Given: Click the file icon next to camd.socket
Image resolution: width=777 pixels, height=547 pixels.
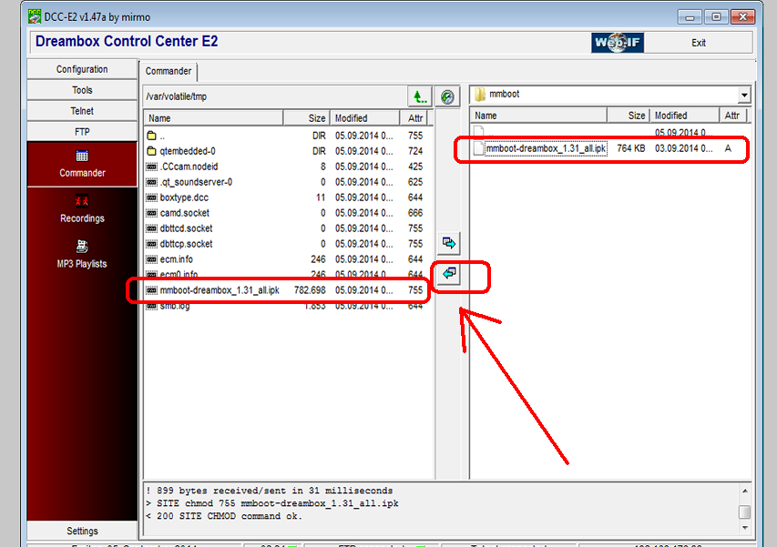Looking at the screenshot, I should 151,213.
